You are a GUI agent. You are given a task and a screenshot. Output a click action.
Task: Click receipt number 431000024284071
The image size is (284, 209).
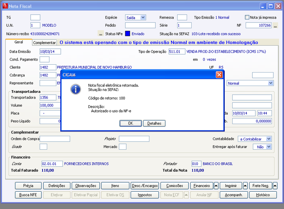point(45,34)
